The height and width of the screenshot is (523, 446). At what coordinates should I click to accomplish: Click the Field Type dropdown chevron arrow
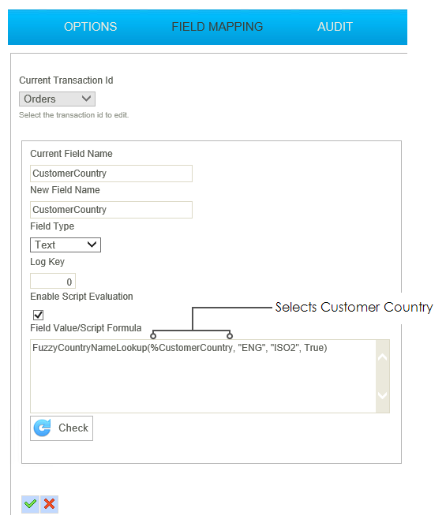pos(92,245)
